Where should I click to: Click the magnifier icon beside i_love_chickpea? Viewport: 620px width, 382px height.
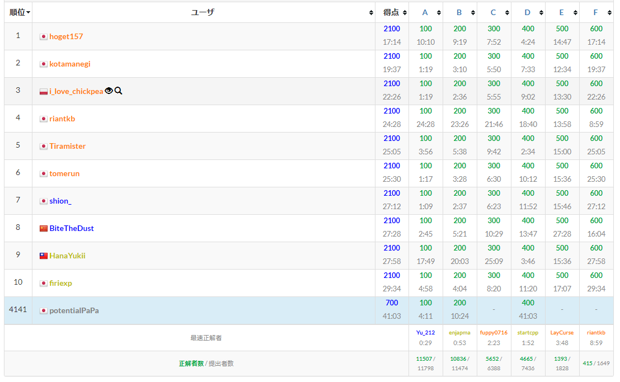118,91
